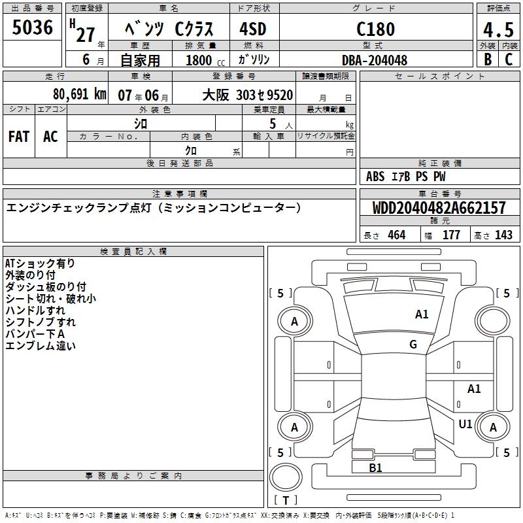Click the A1 mark on the hood
The height and width of the screenshot is (523, 523).
click(422, 314)
